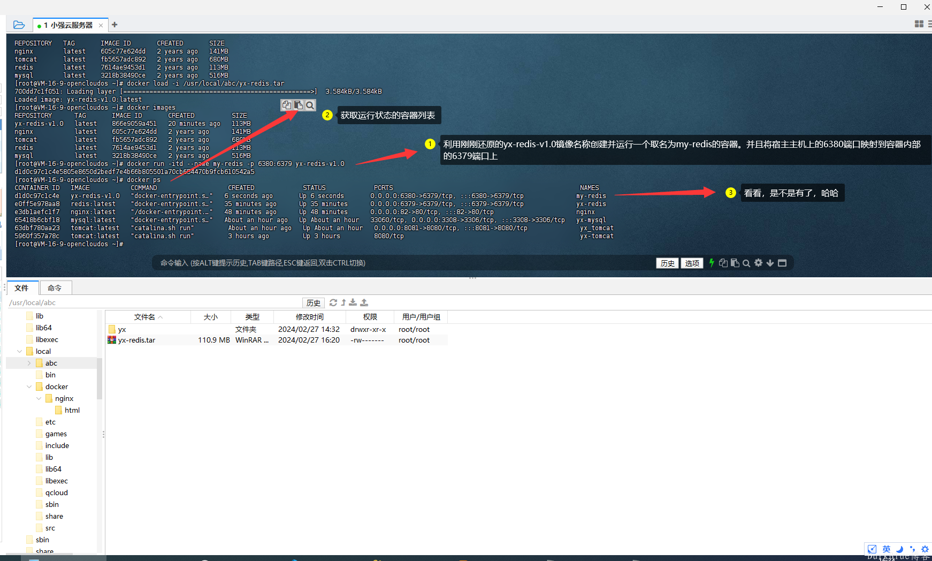Select the abc folder in tree

pos(51,363)
